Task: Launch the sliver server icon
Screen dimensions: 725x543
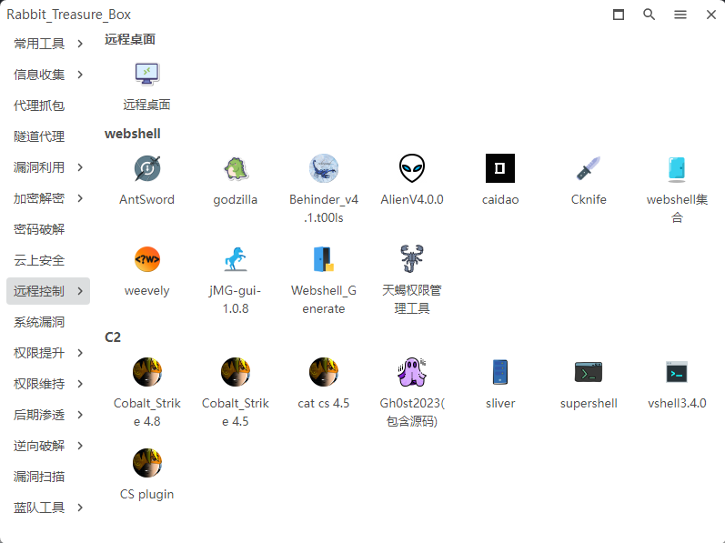Action: point(500,372)
